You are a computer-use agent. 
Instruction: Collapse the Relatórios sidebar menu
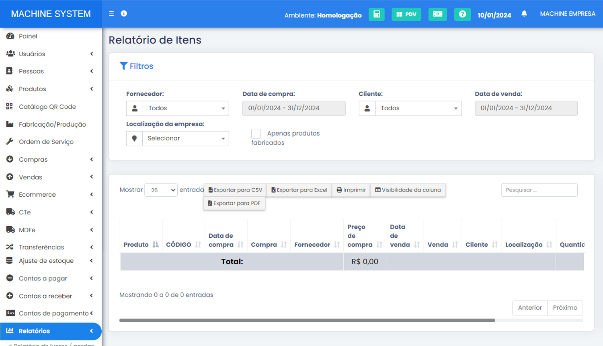[51, 331]
